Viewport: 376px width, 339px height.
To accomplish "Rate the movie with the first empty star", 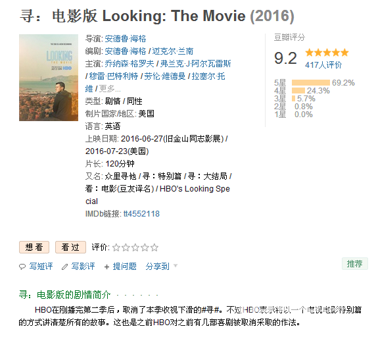I will [x=116, y=248].
